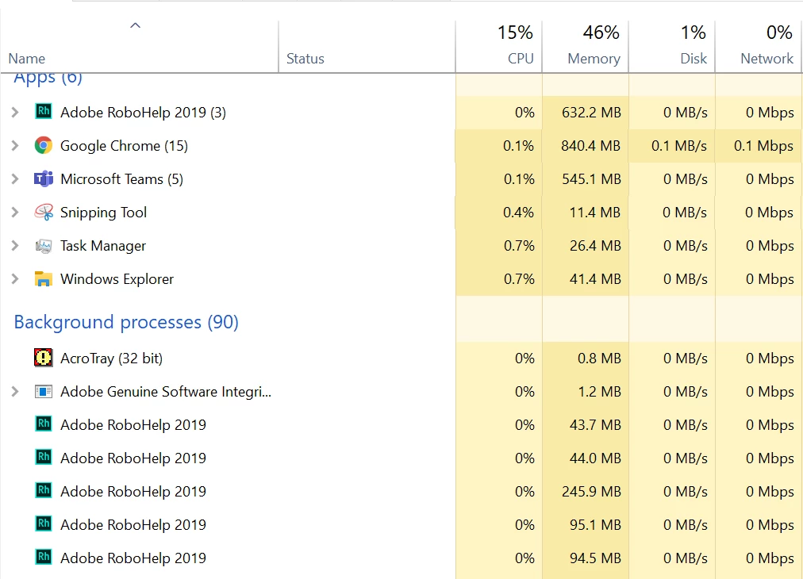Click the Windows Explorer folder icon
Viewport: 803px width, 579px height.
tap(44, 279)
